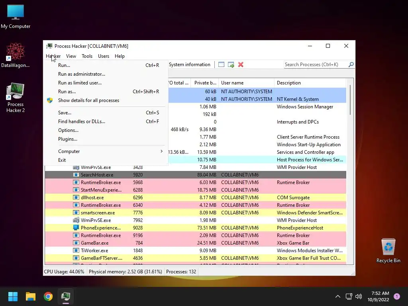Choose Save... from the menu
408x306 pixels.
coord(106,113)
